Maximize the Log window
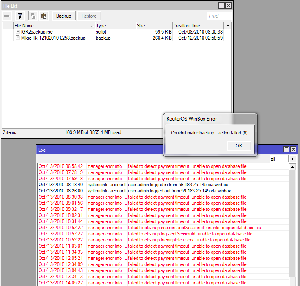This screenshot has width=300, height=286. 286,149
